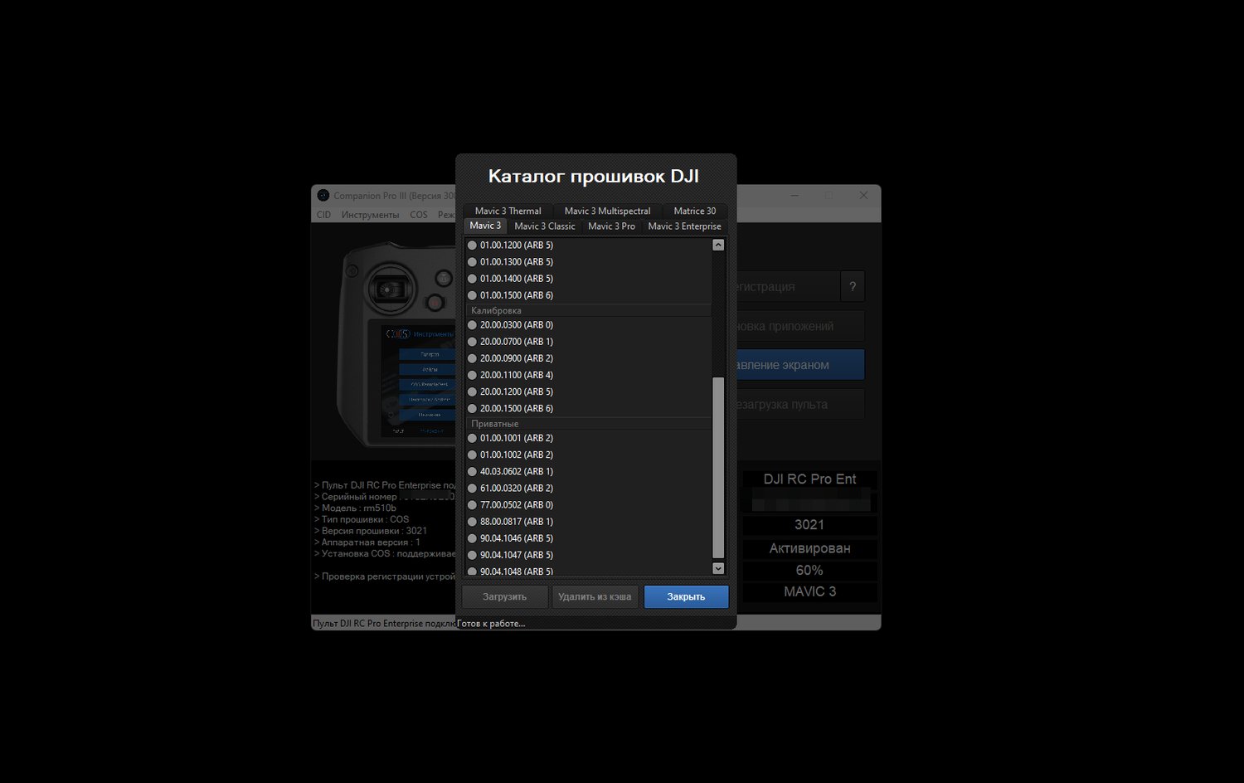Click the scroll-down arrow in firmware list

718,568
